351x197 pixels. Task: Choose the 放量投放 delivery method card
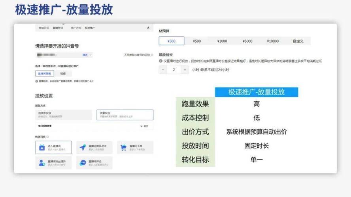point(125,115)
